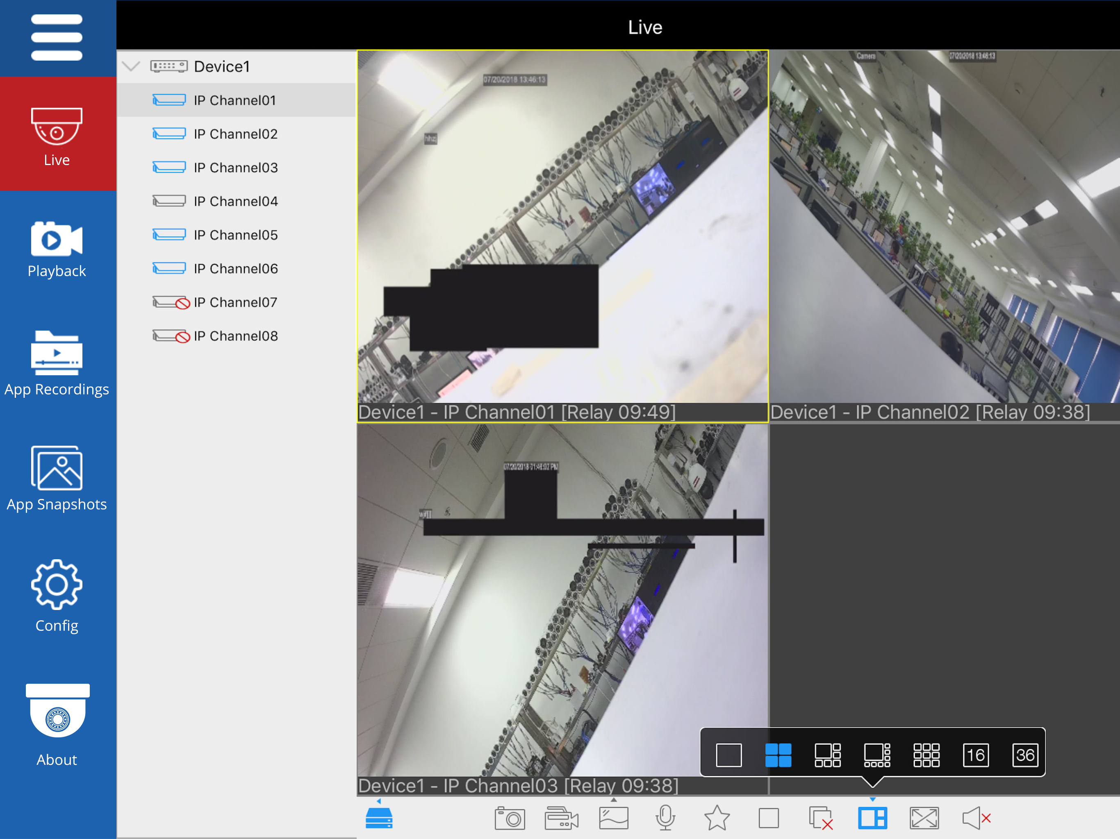1120x839 pixels.
Task: Switch to fullscreen view icon
Action: click(x=924, y=818)
